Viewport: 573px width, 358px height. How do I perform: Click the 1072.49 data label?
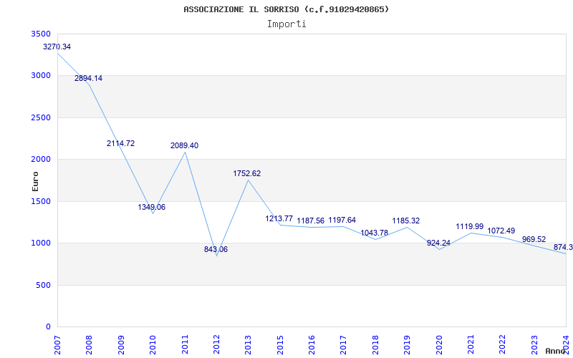point(501,231)
